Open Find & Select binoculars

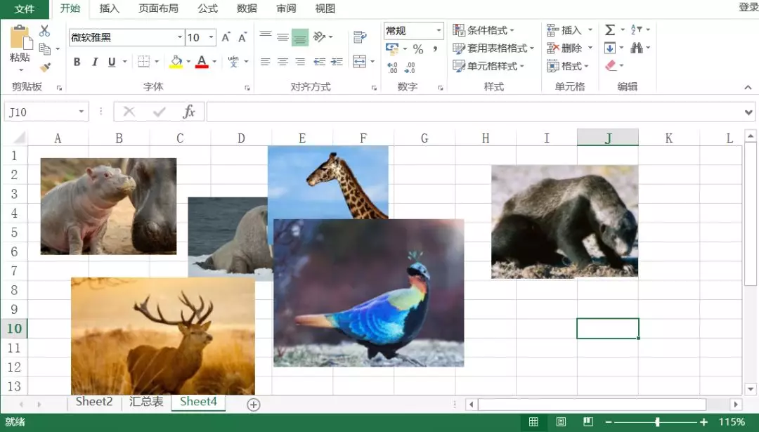click(x=637, y=48)
